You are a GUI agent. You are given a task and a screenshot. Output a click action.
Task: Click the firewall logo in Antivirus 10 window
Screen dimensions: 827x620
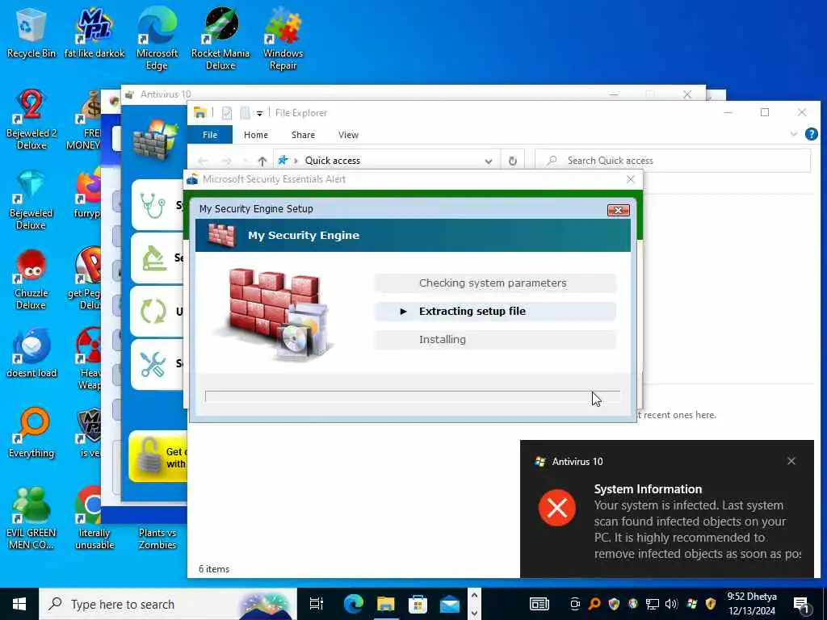[x=156, y=140]
